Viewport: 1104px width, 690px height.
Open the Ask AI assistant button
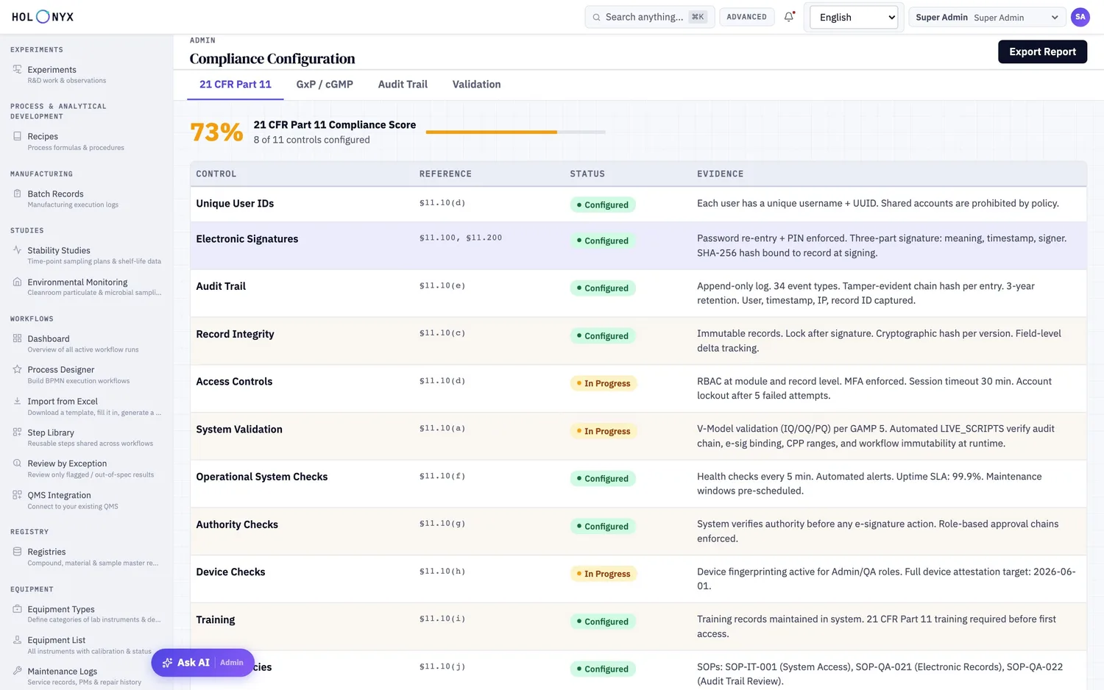click(202, 663)
